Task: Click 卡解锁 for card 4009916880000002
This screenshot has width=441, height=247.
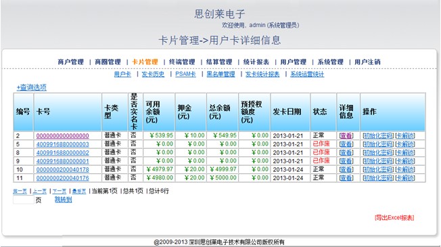Action: pos(405,153)
